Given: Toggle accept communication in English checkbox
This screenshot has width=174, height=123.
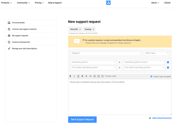Looking at the screenshot, I should pos(83,40).
